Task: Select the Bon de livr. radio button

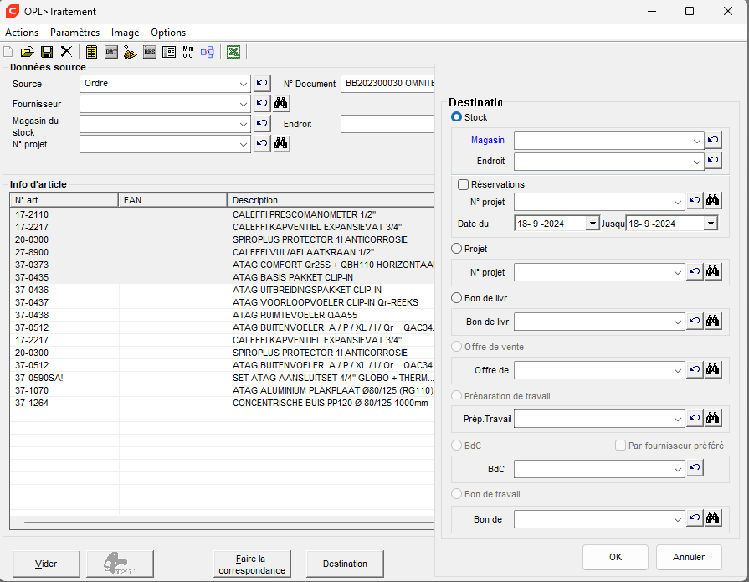Action: click(x=457, y=298)
